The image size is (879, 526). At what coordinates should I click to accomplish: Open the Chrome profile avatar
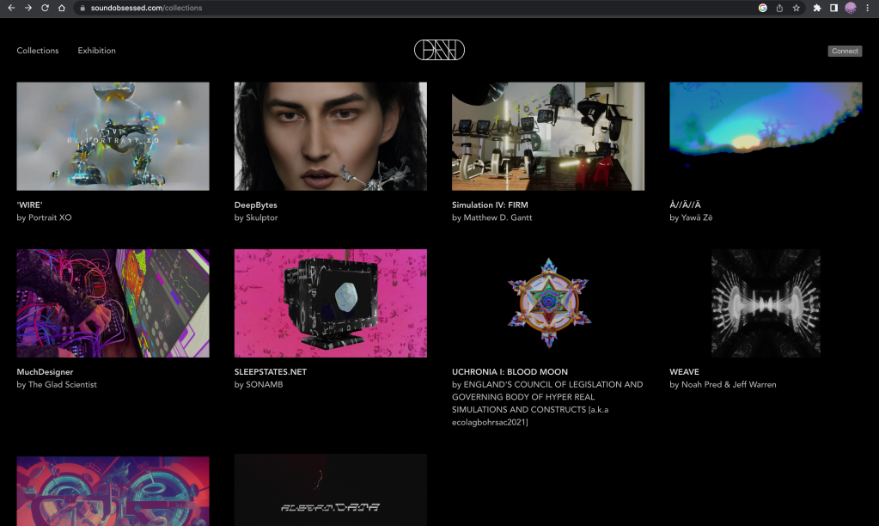(x=851, y=8)
